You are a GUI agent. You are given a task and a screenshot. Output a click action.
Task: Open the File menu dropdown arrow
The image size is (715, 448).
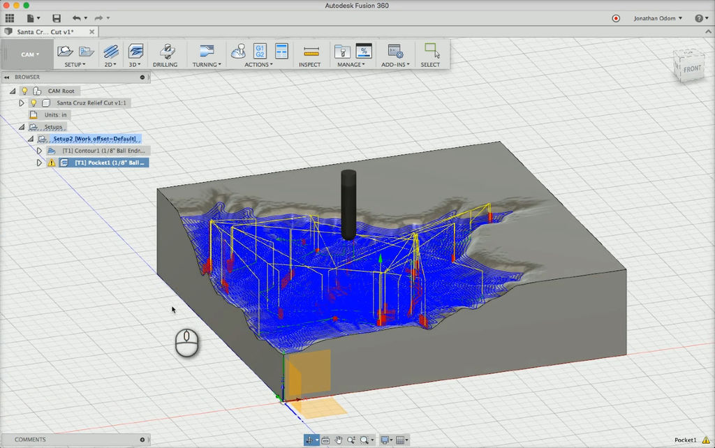coord(38,18)
